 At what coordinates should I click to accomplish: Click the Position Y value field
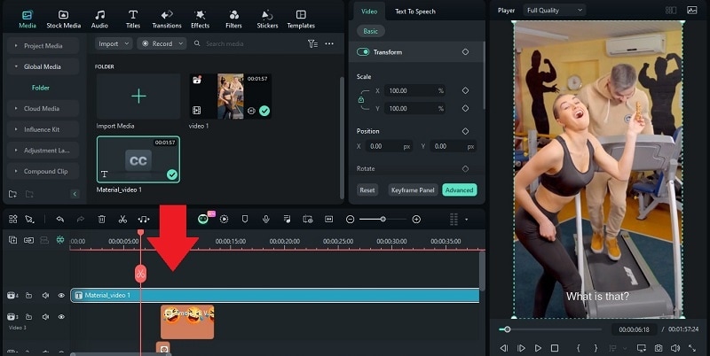[x=453, y=146]
